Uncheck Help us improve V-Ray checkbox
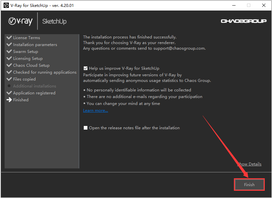The height and width of the screenshot is (198, 272). [x=85, y=68]
